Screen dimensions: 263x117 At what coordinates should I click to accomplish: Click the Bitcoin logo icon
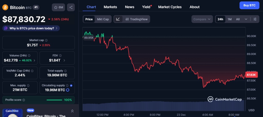click(5, 7)
